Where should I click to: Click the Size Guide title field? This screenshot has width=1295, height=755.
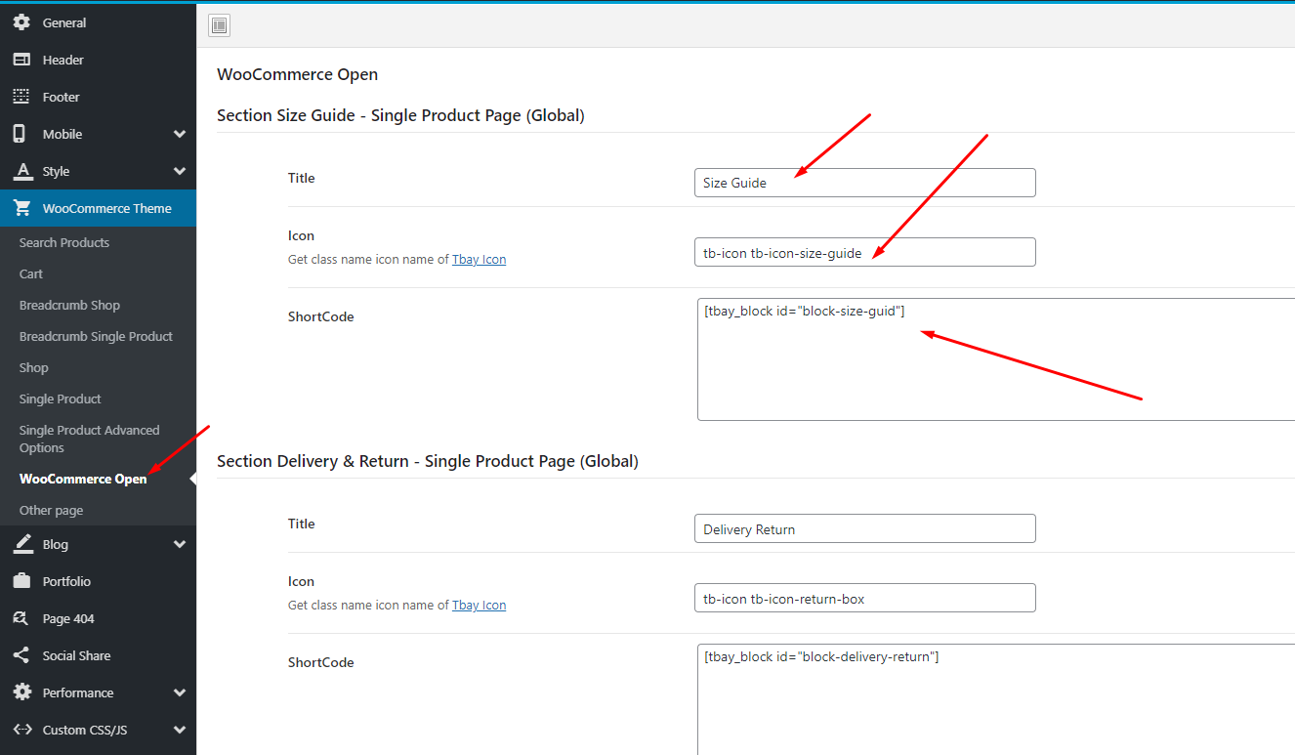[x=864, y=183]
